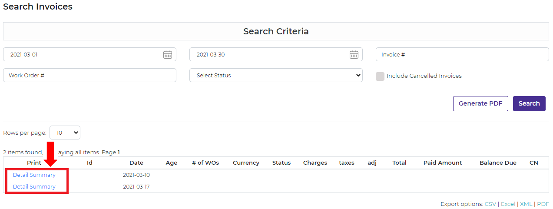Open the Summary link for the 2021-03-10 invoice
This screenshot has width=553, height=209.
43,175
